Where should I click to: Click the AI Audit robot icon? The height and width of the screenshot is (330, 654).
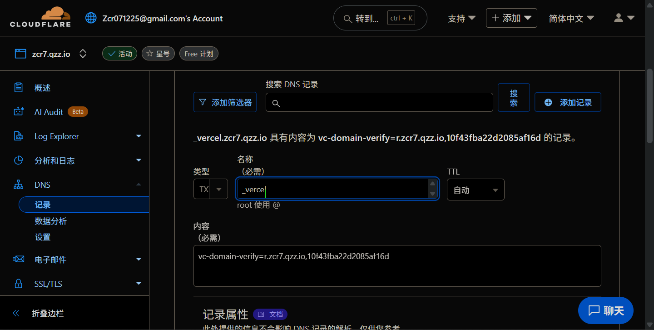click(x=19, y=111)
